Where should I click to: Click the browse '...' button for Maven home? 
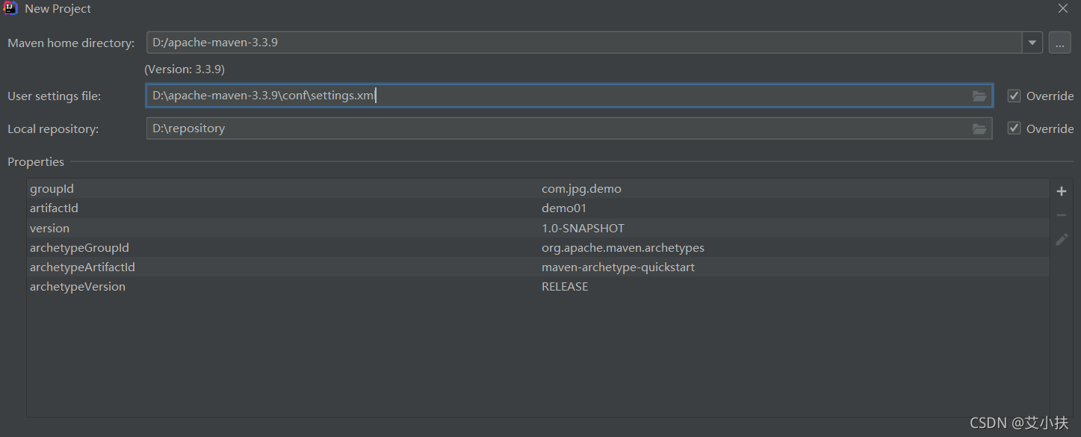point(1059,43)
